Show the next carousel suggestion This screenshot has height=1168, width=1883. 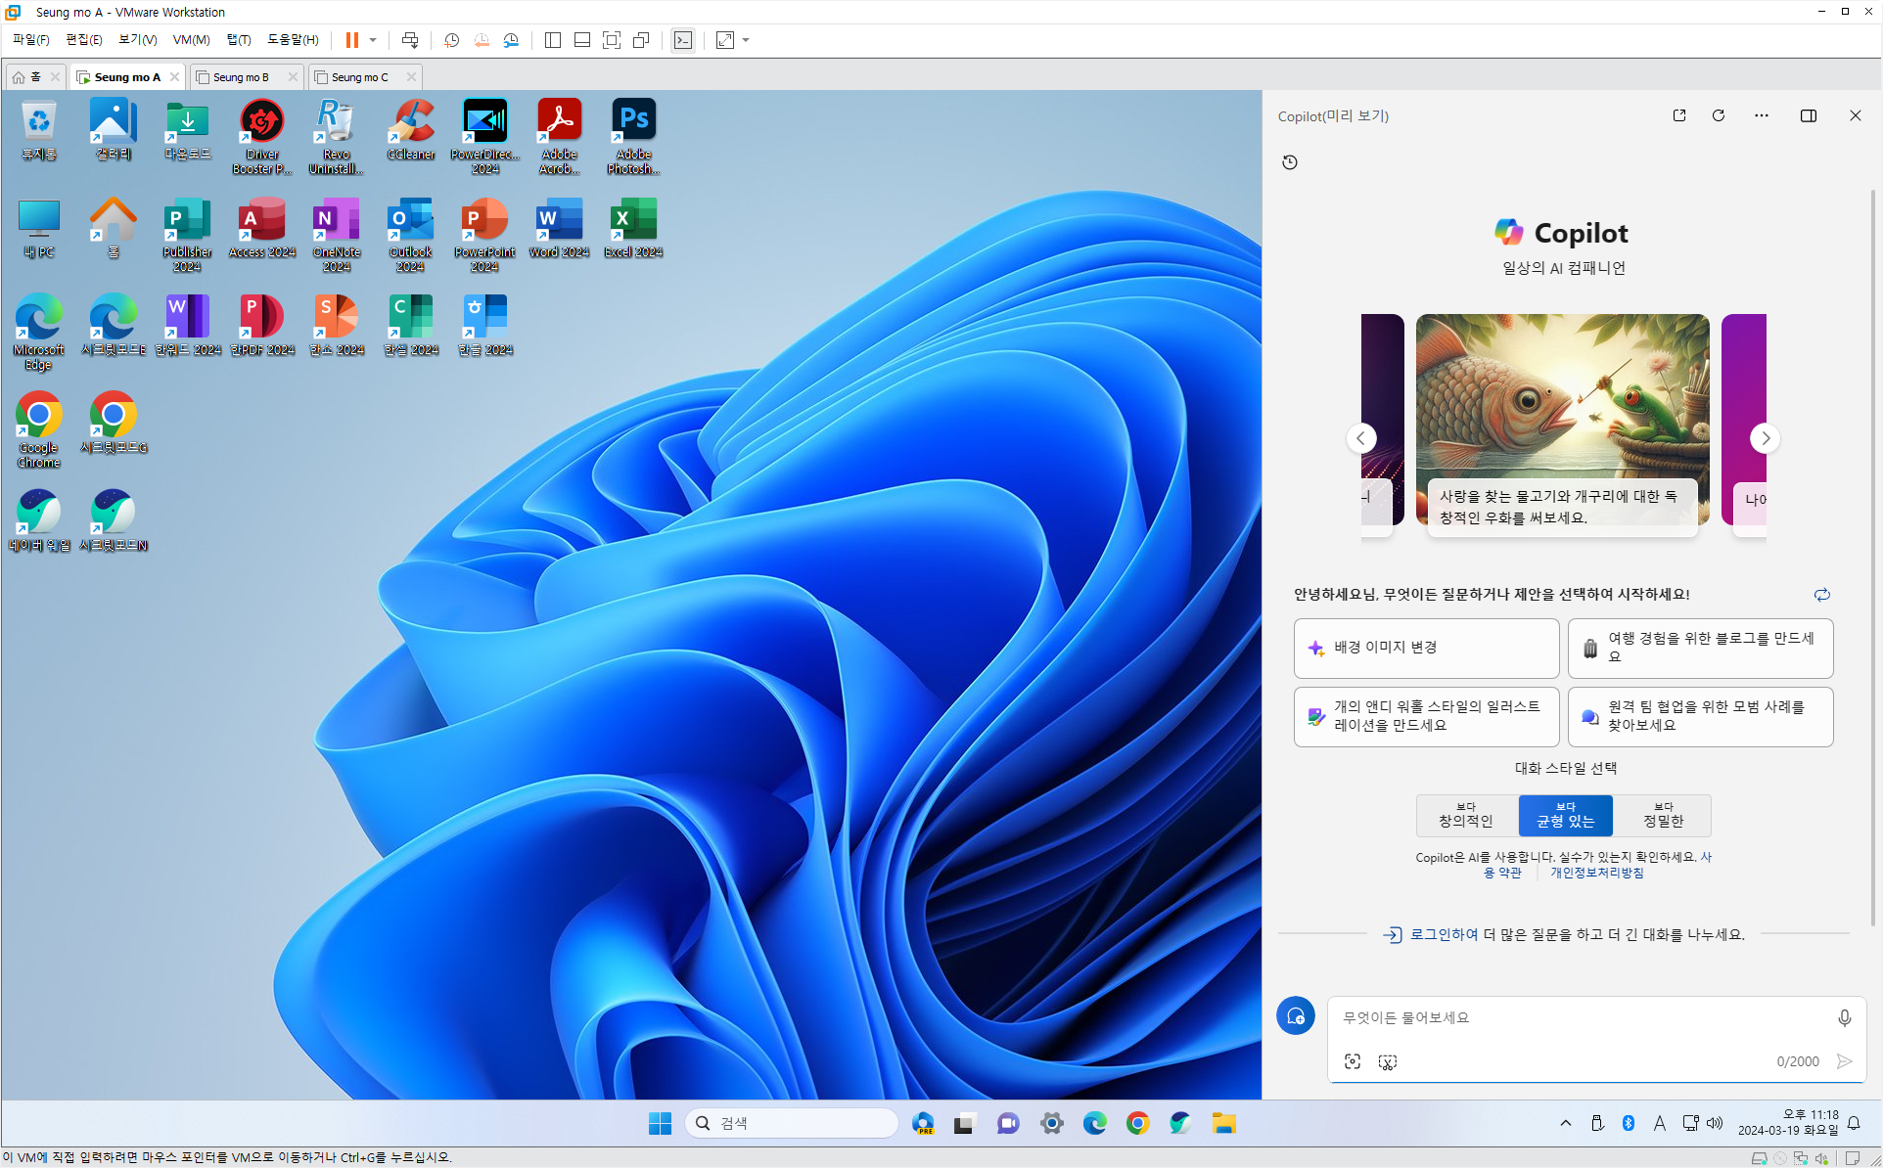(x=1766, y=438)
